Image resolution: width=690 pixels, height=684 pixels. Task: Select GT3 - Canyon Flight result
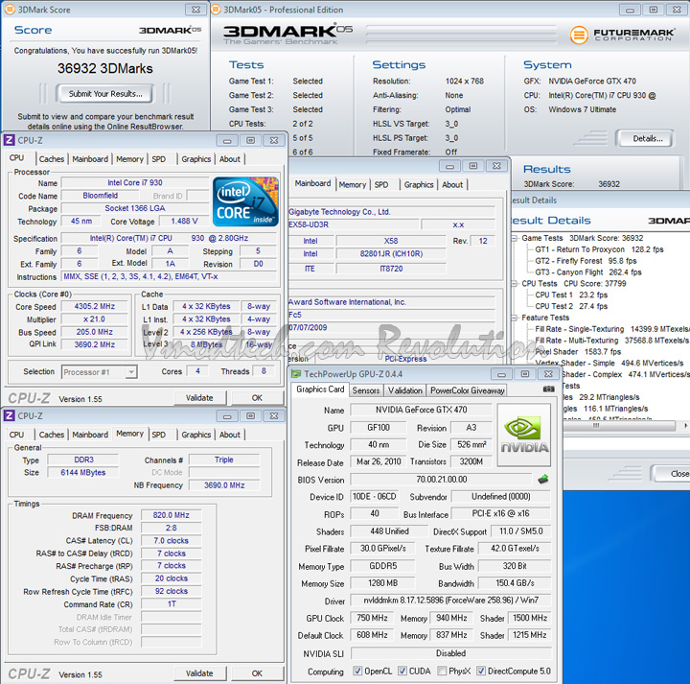[588, 272]
